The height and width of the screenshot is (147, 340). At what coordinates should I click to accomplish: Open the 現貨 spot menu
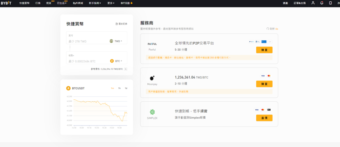coord(48,3)
